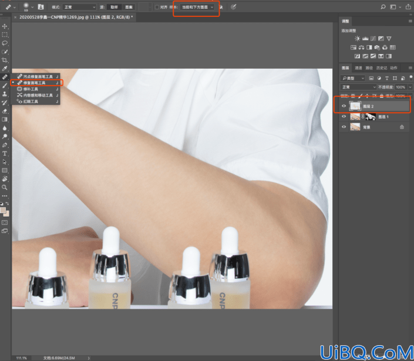Open the Layers panel menu icon

click(410, 68)
